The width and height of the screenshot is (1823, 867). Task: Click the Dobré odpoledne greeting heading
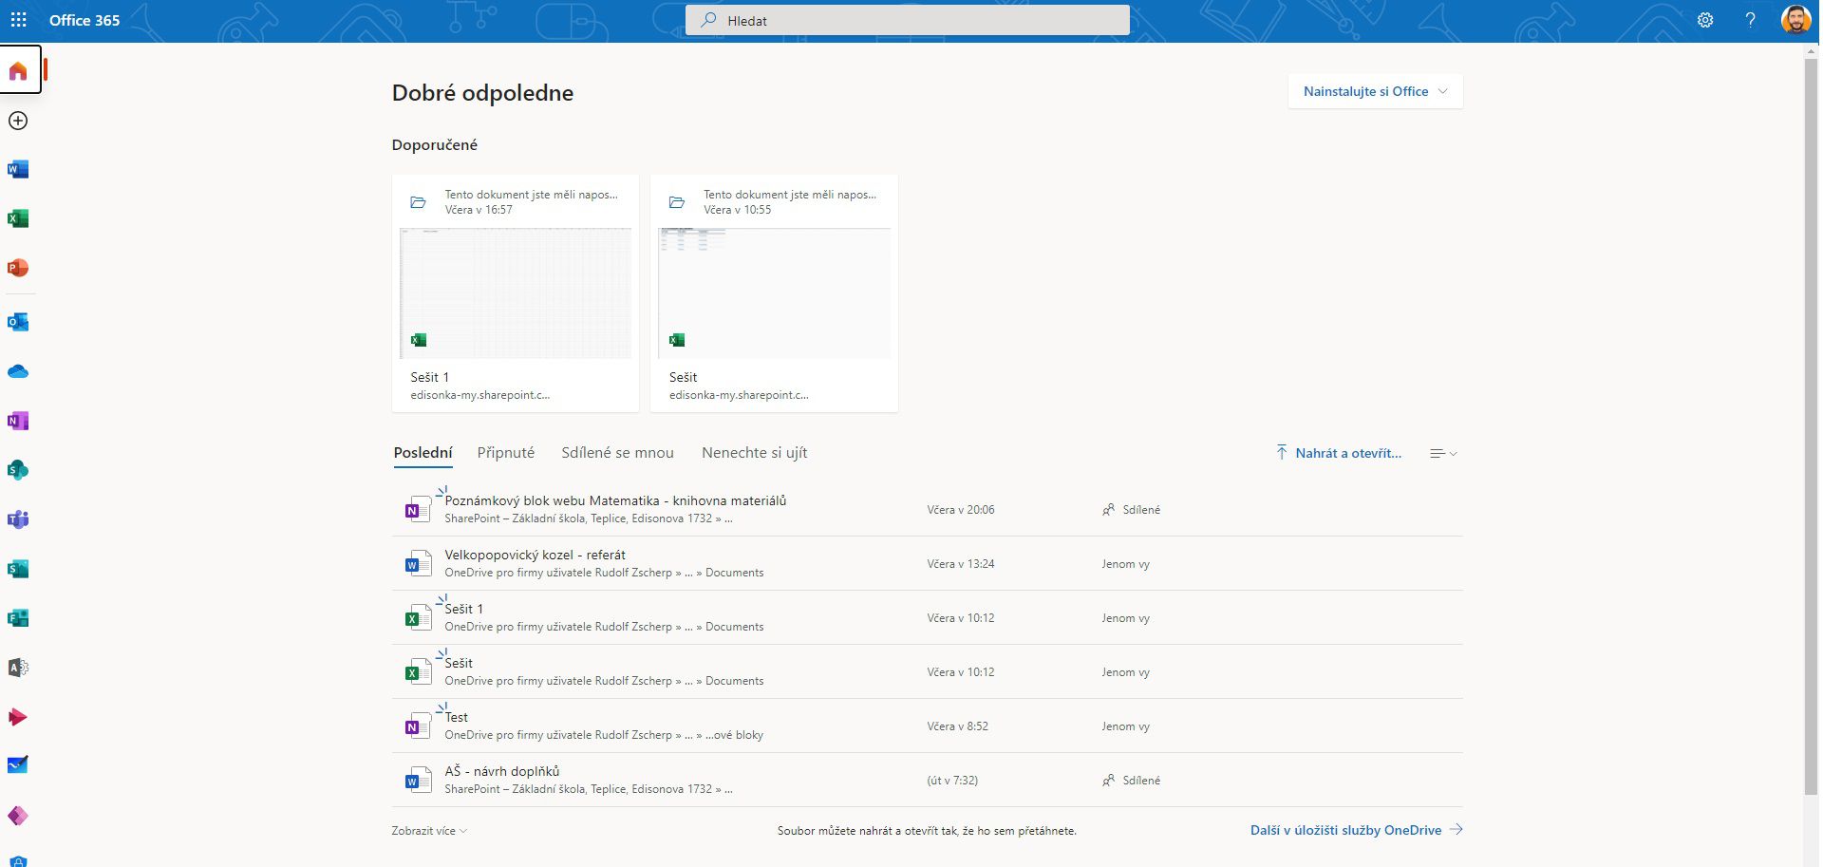tap(482, 93)
